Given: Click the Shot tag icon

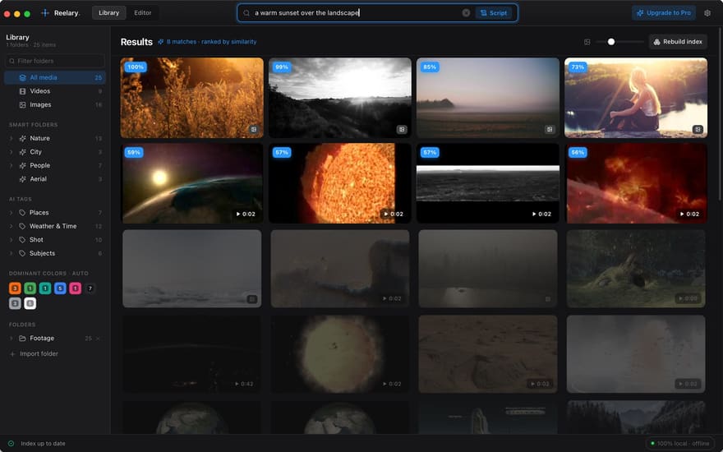Looking at the screenshot, I should 21,240.
